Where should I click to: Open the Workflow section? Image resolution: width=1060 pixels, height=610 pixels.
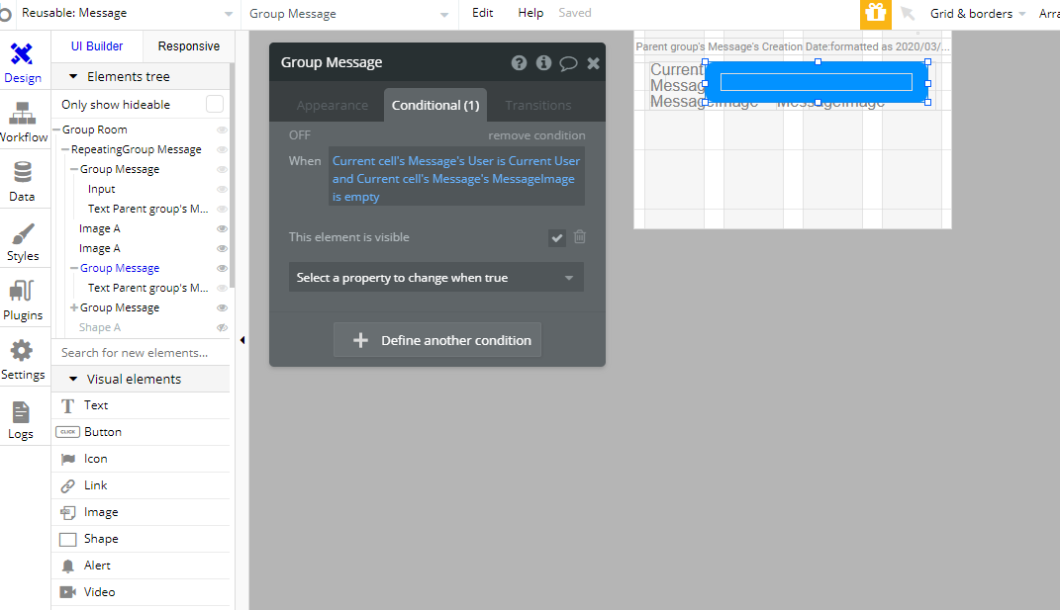click(23, 122)
